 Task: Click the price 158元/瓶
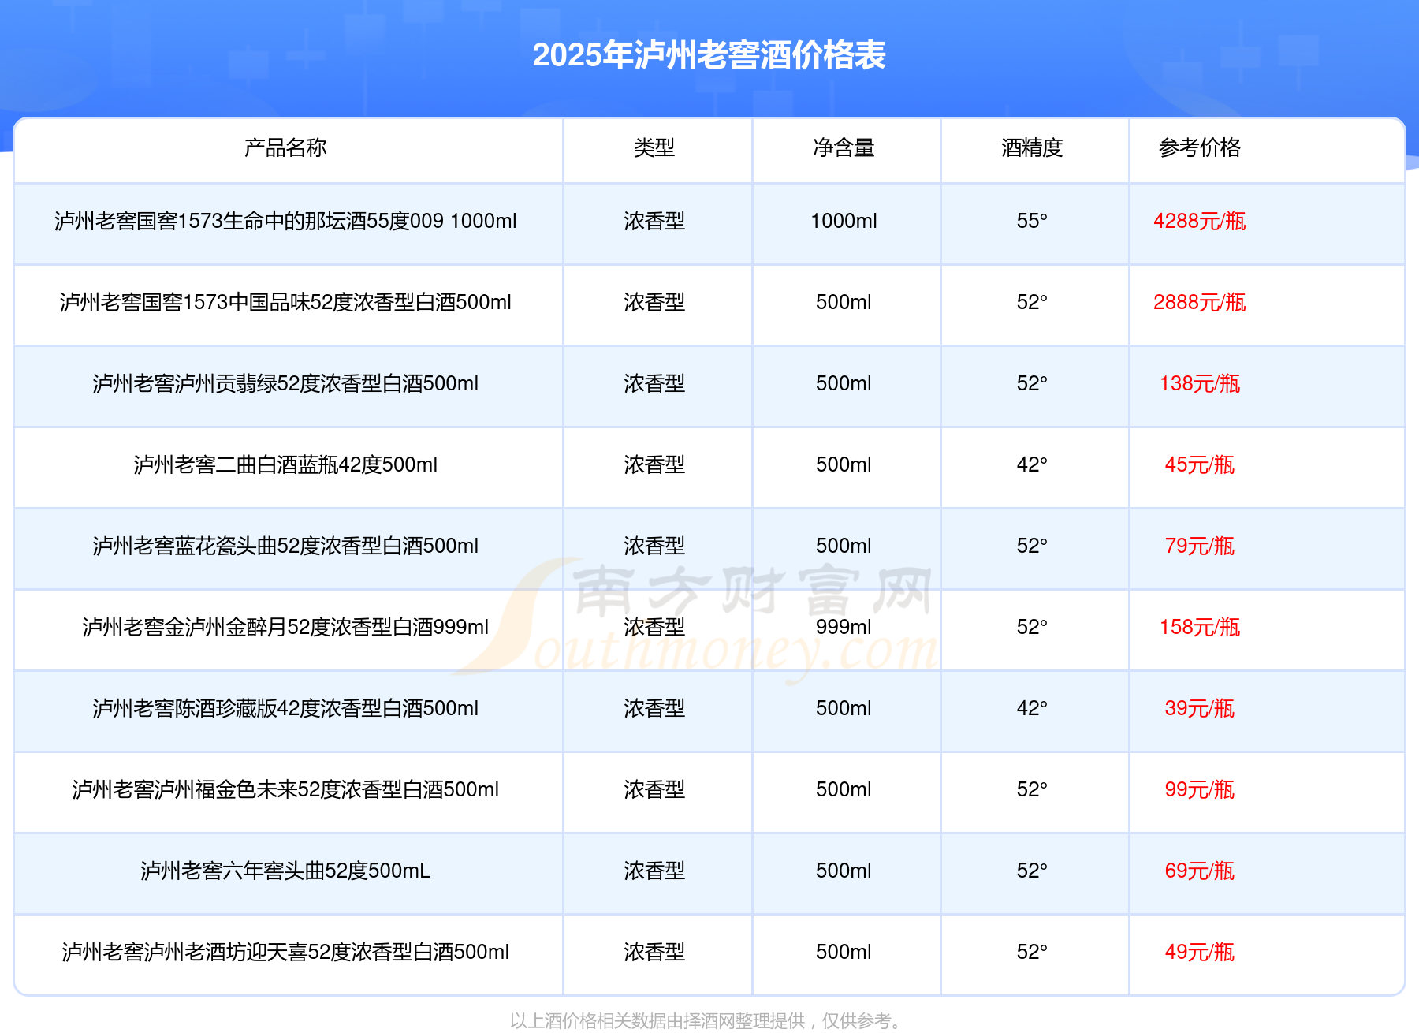coord(1200,627)
